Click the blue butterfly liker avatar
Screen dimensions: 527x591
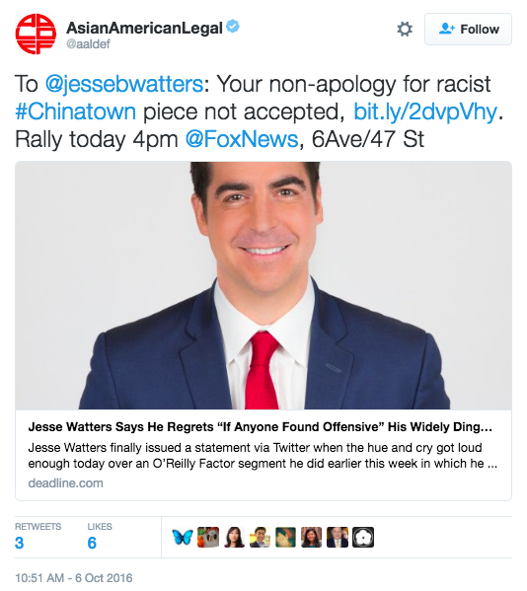[183, 537]
